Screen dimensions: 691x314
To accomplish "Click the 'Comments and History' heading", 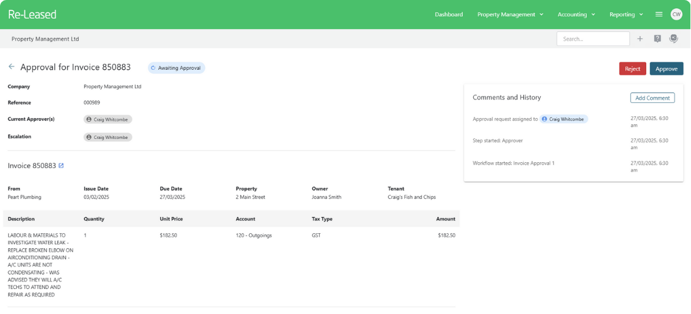I will 507,97.
